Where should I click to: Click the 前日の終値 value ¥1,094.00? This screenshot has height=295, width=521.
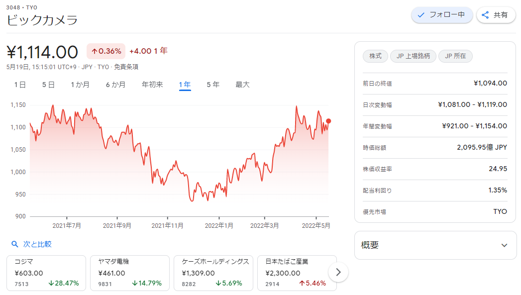[490, 83]
